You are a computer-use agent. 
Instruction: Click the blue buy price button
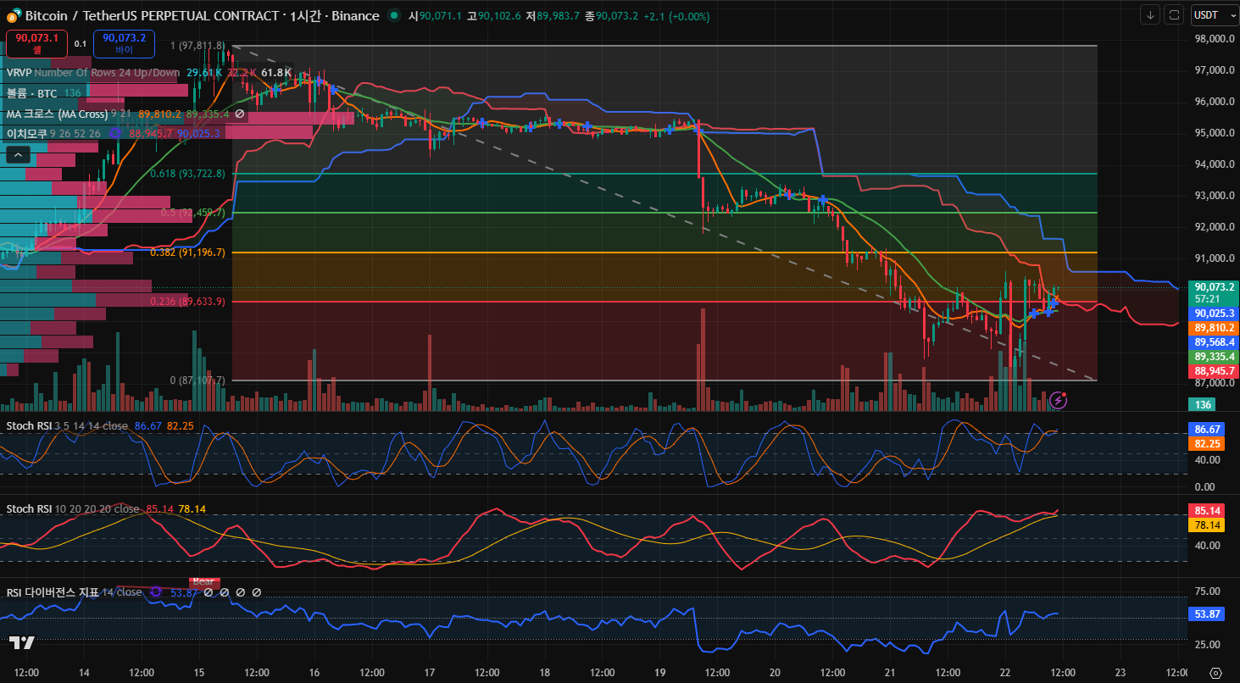coord(124,42)
